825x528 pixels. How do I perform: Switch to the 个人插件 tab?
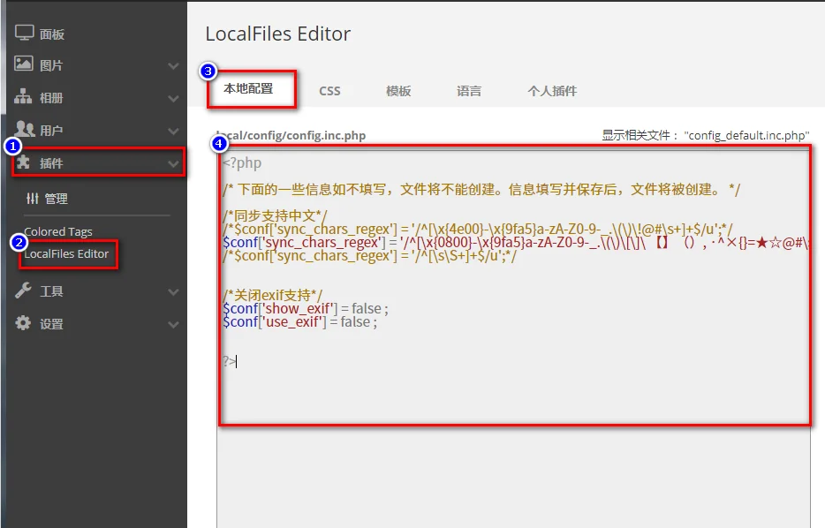pos(552,91)
